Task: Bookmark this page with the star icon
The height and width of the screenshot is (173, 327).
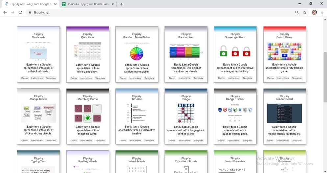Action: pyautogui.click(x=305, y=12)
